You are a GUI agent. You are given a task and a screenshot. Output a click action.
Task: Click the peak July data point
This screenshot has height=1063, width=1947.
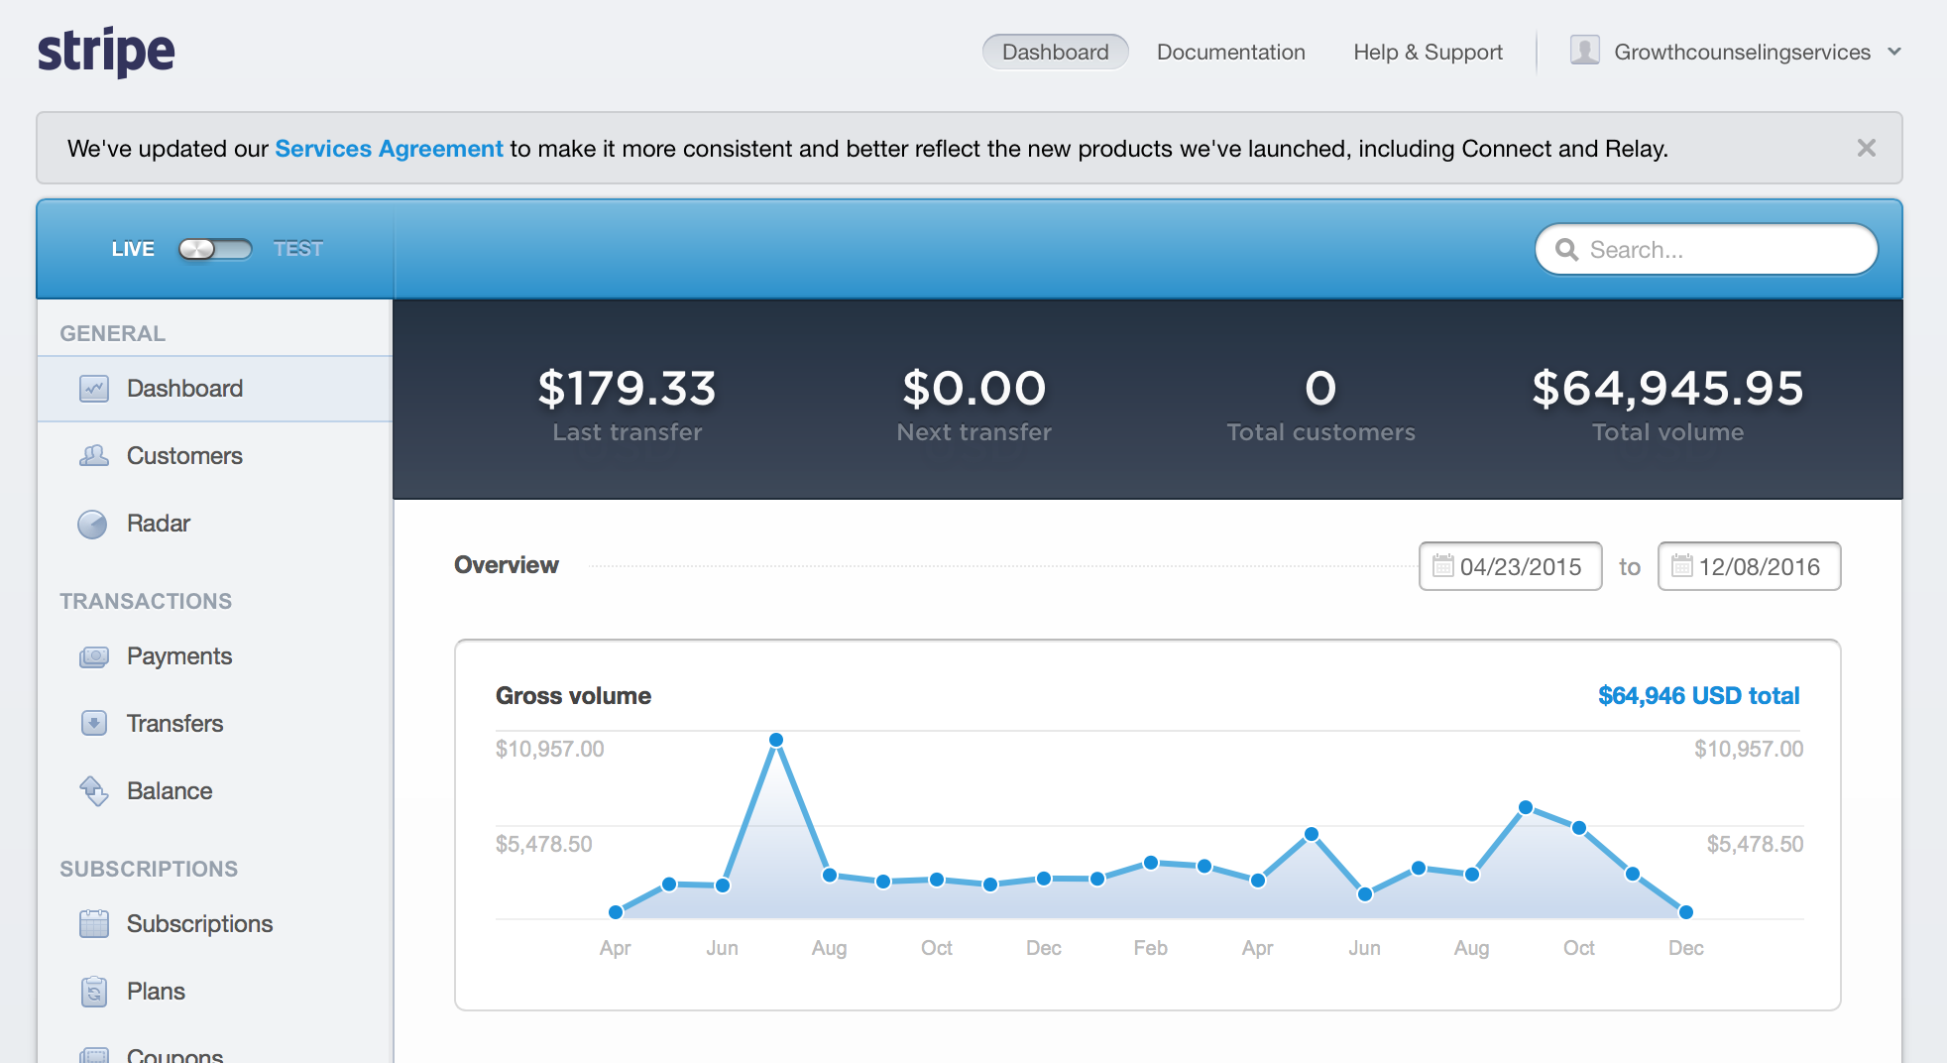776,740
